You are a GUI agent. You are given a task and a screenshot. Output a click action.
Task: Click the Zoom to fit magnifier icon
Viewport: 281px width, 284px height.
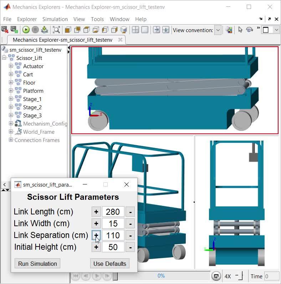(x=56, y=30)
